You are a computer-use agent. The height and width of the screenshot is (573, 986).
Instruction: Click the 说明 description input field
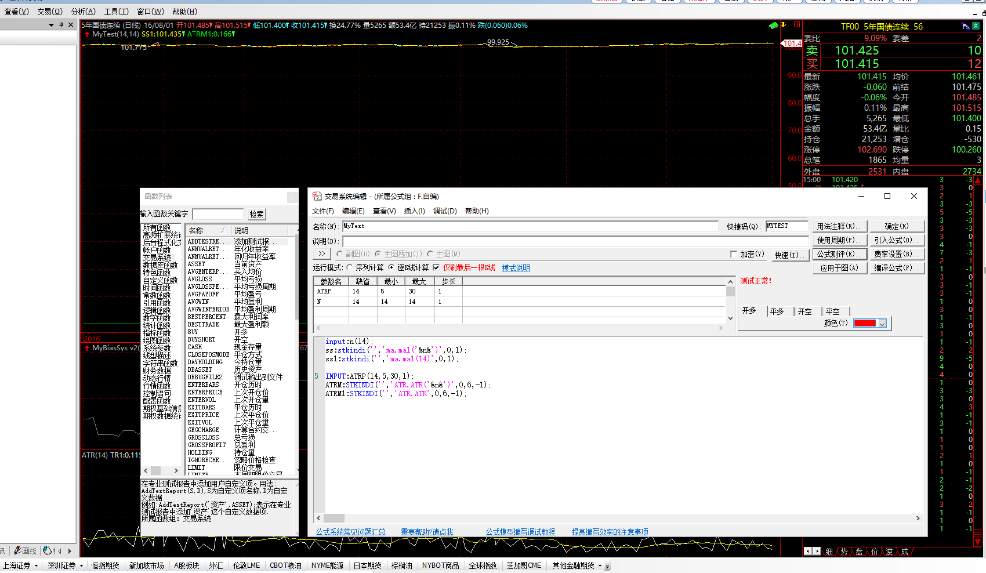(x=575, y=241)
